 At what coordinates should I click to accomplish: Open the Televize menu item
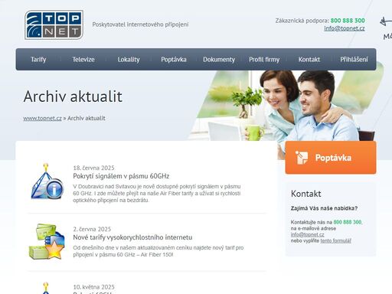83,60
